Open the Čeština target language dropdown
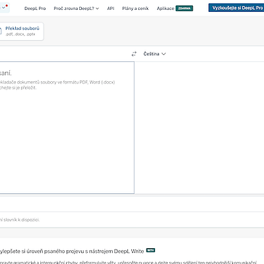Screen dimensions: 264x264 point(154,54)
